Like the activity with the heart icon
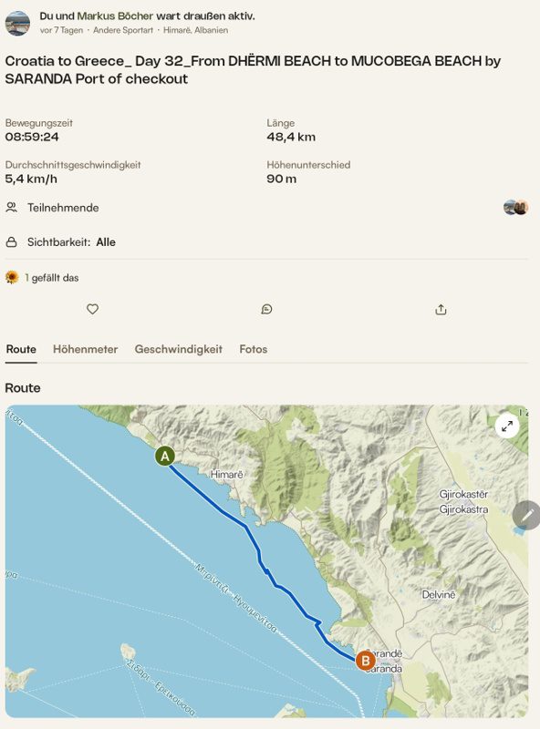The height and width of the screenshot is (729, 540). point(93,309)
